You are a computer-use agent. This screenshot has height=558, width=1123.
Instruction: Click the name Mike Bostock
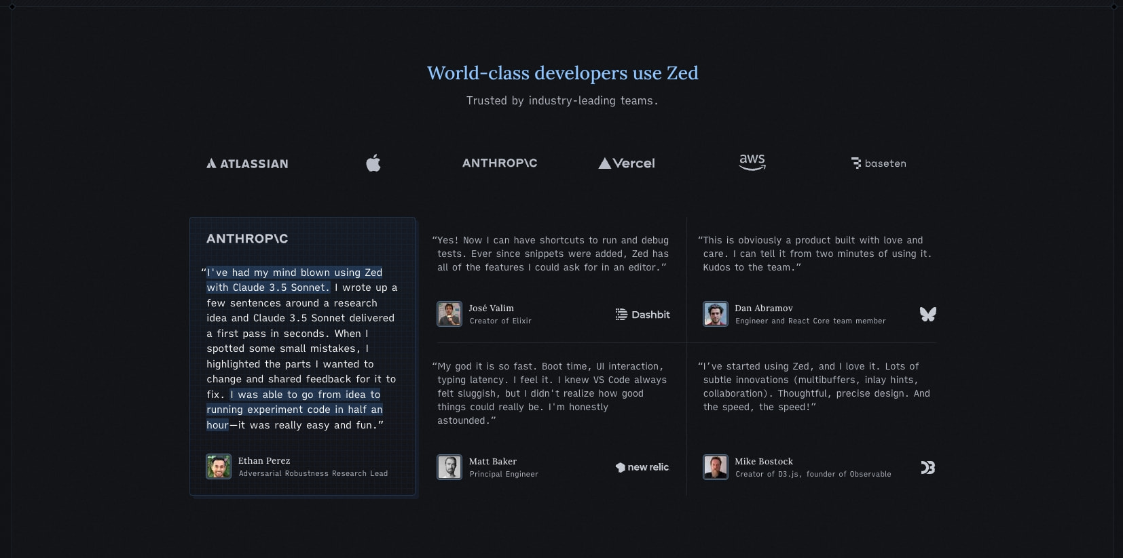coord(764,461)
